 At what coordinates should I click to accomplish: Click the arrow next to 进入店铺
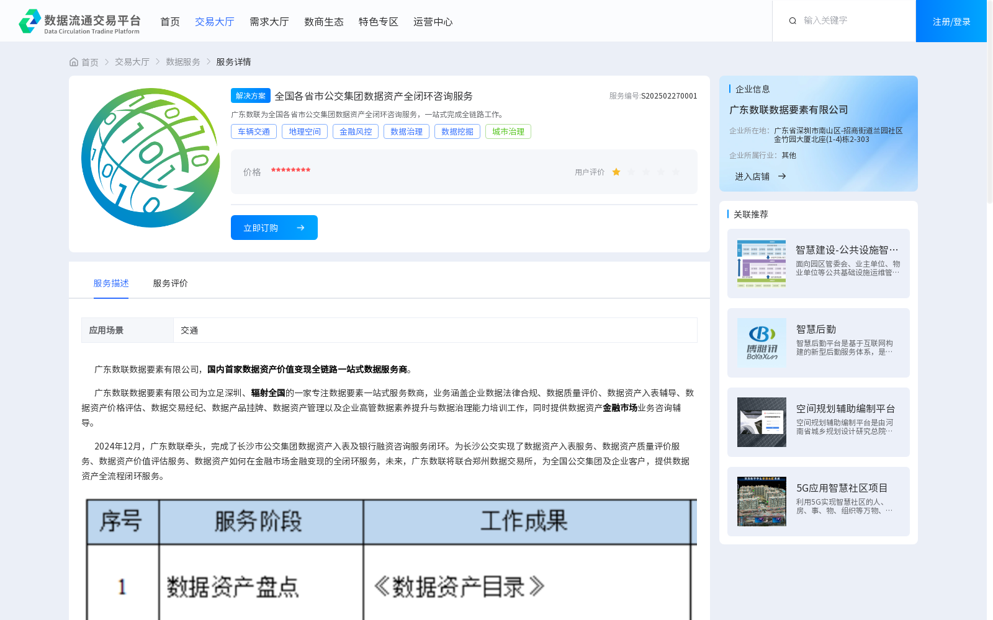(x=782, y=177)
